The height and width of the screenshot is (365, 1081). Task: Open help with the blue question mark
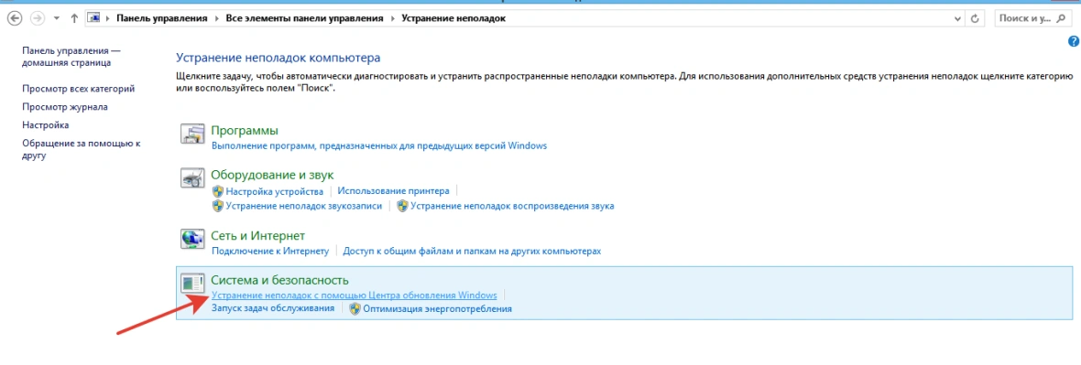pyautogui.click(x=1073, y=42)
